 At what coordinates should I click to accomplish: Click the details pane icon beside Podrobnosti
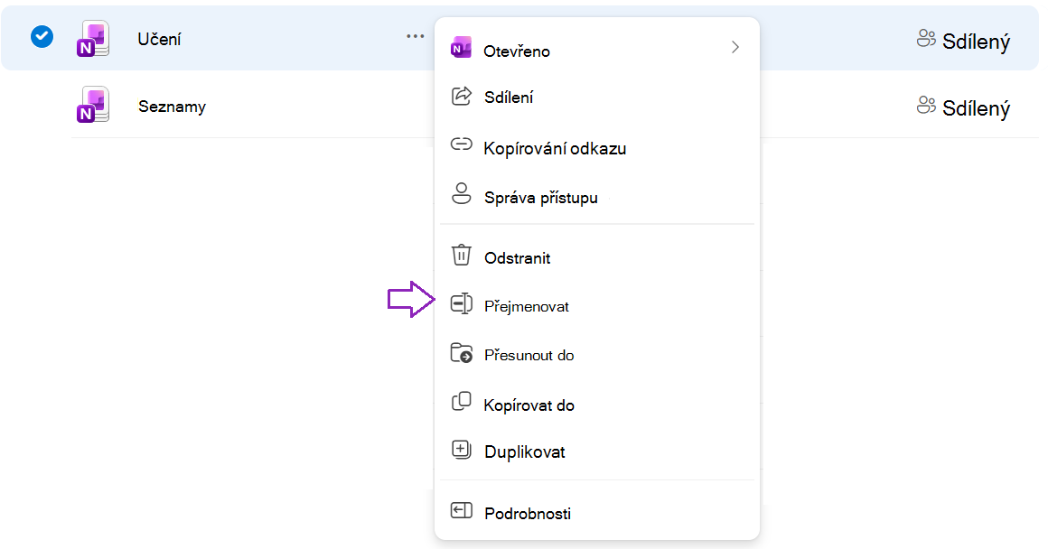click(461, 511)
